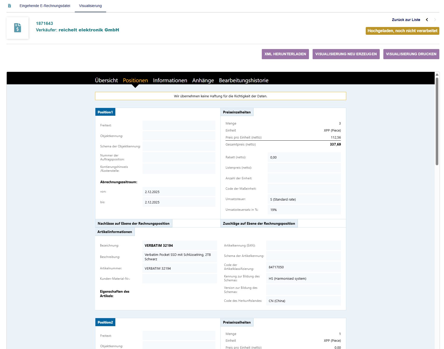Click the 'bis' date field 2.12.2025

tap(179, 202)
